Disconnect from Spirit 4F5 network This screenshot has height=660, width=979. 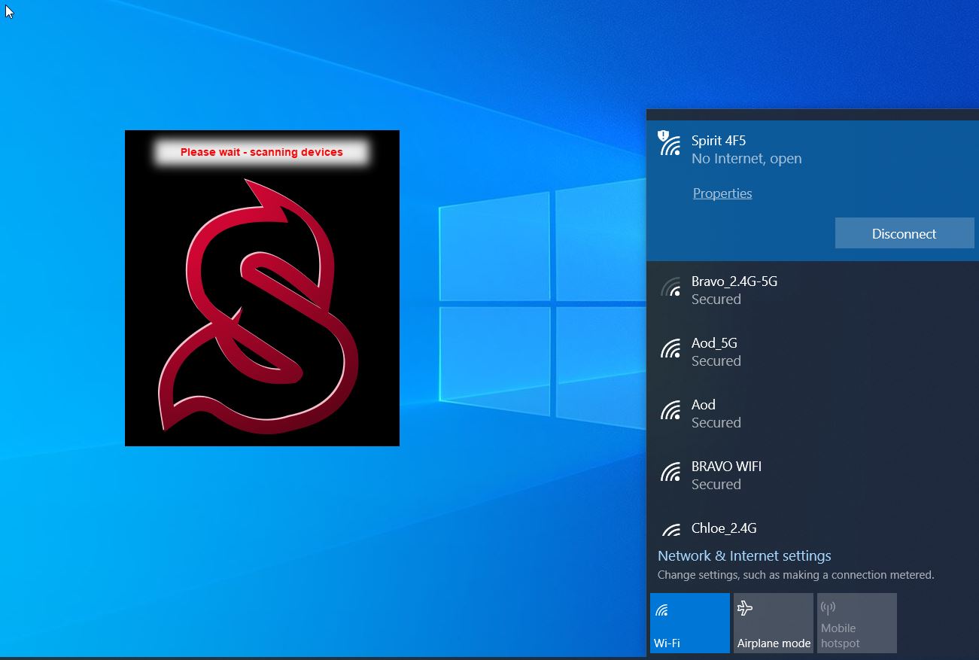coord(904,233)
